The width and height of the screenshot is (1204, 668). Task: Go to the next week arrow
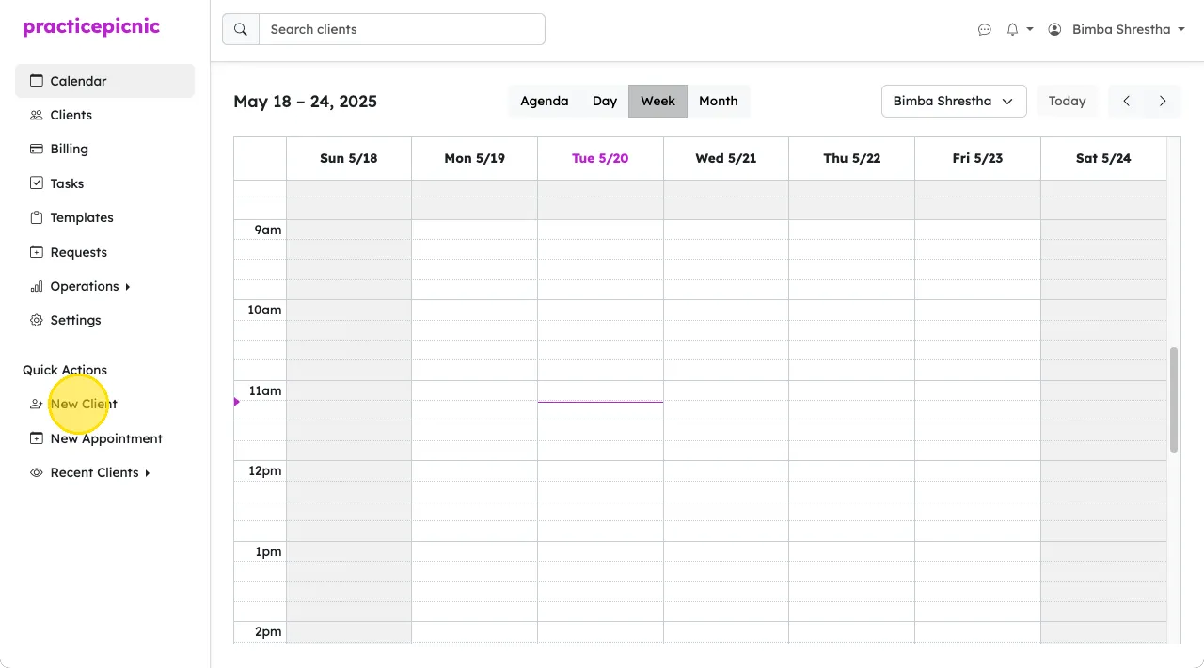1163,101
